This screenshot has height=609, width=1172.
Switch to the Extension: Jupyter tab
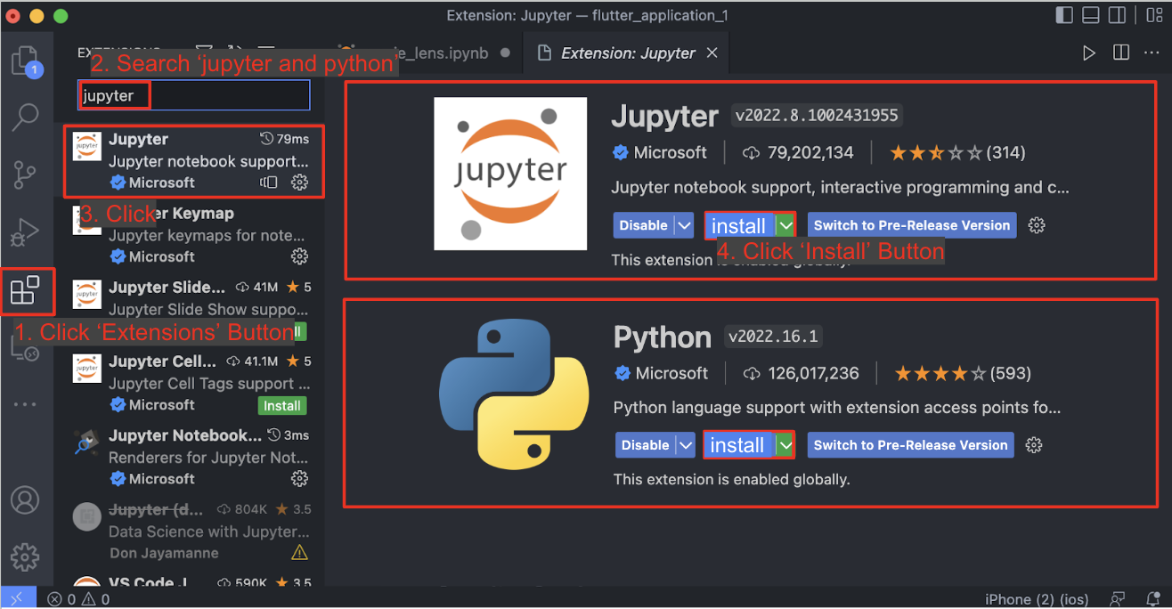coord(628,53)
